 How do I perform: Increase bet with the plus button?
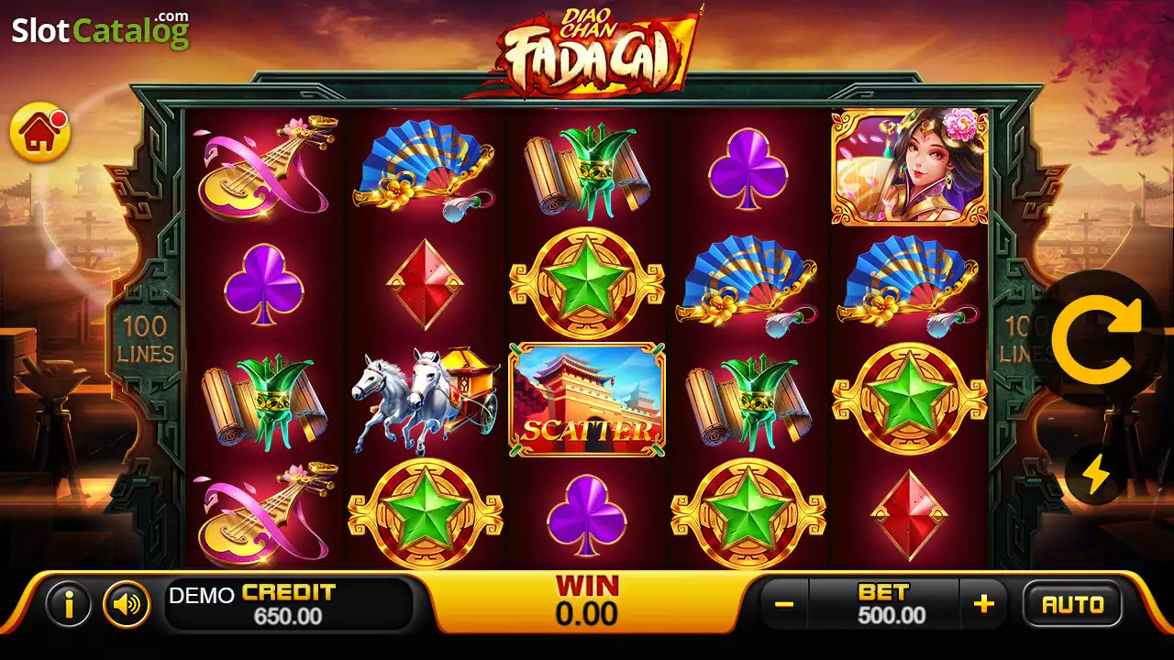pos(983,604)
